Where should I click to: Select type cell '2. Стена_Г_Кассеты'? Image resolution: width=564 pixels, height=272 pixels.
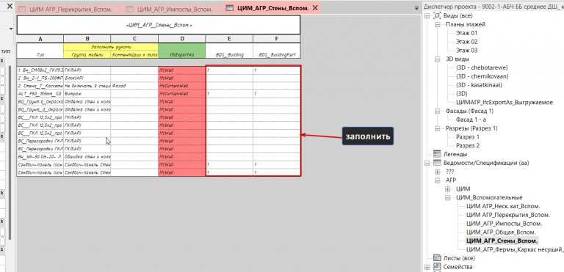point(40,86)
